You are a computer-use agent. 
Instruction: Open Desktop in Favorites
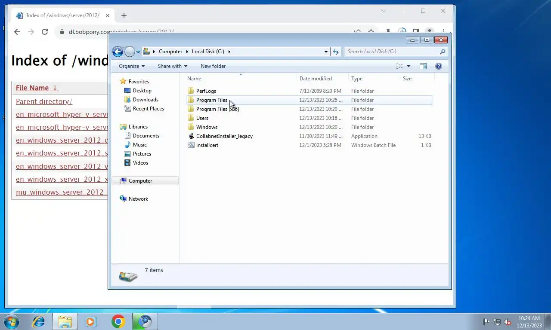pyautogui.click(x=142, y=91)
